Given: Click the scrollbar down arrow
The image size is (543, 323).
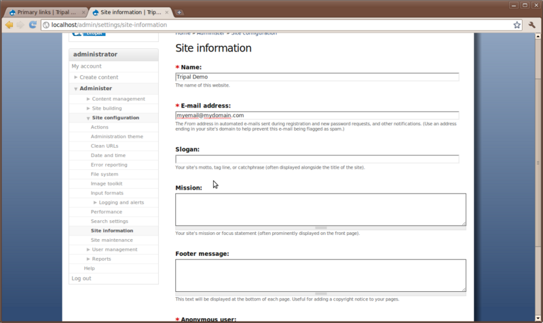Looking at the screenshot, I should tap(538, 318).
